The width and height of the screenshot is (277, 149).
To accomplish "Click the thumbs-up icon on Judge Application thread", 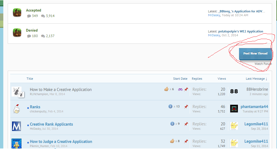I will pos(172,141).
